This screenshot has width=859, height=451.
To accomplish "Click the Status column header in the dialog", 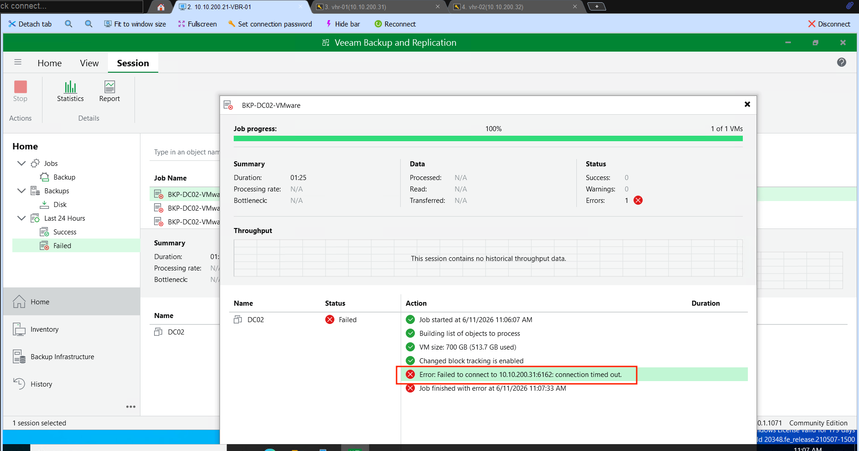I will 335,303.
